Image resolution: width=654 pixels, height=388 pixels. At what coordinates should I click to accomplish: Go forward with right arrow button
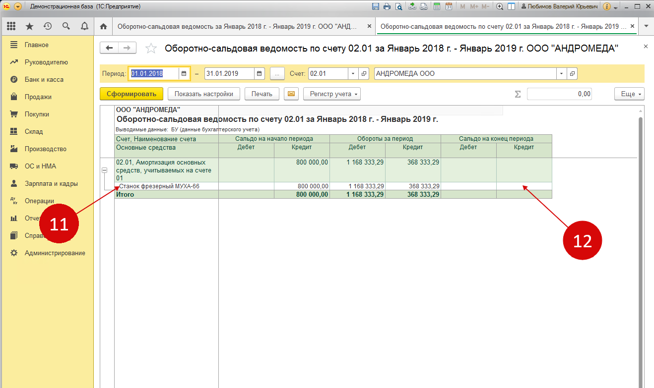point(127,48)
